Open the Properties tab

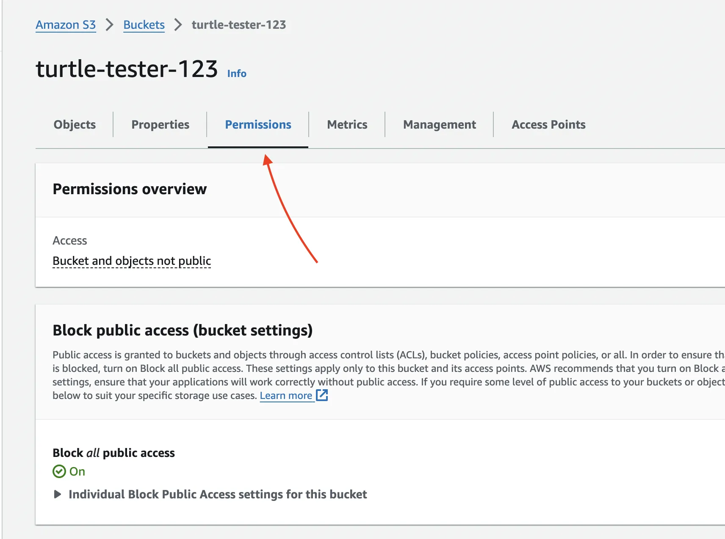coord(160,125)
